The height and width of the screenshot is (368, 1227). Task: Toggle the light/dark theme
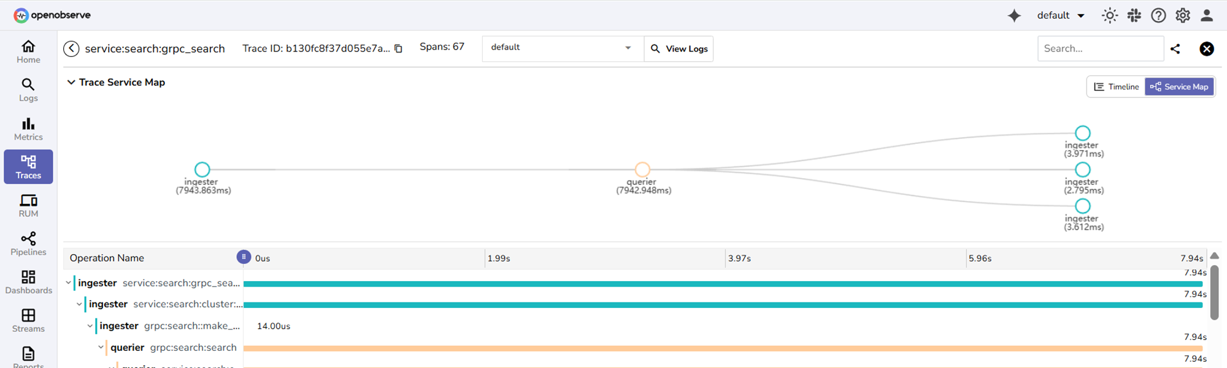point(1109,16)
